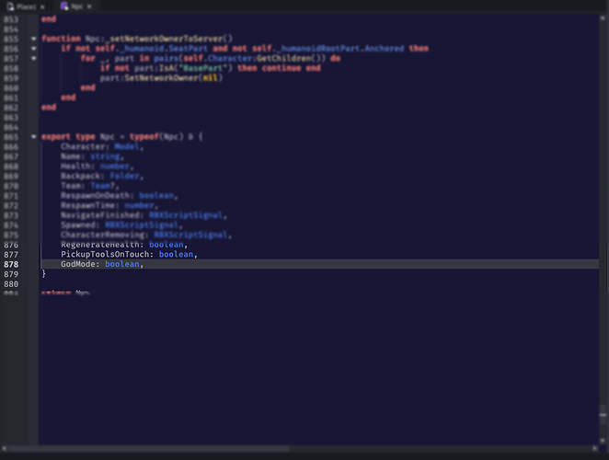This screenshot has width=609, height=460.
Task: Collapse the for loop at line 857
Action: tap(34, 58)
